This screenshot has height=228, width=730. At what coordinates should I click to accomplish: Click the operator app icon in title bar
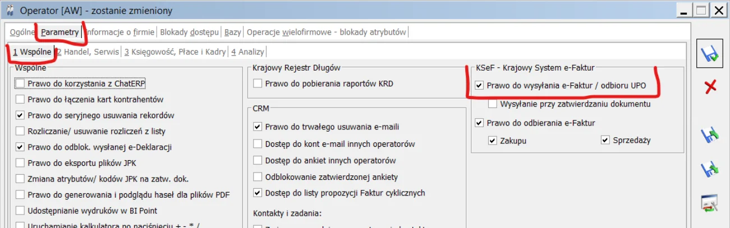10,10
